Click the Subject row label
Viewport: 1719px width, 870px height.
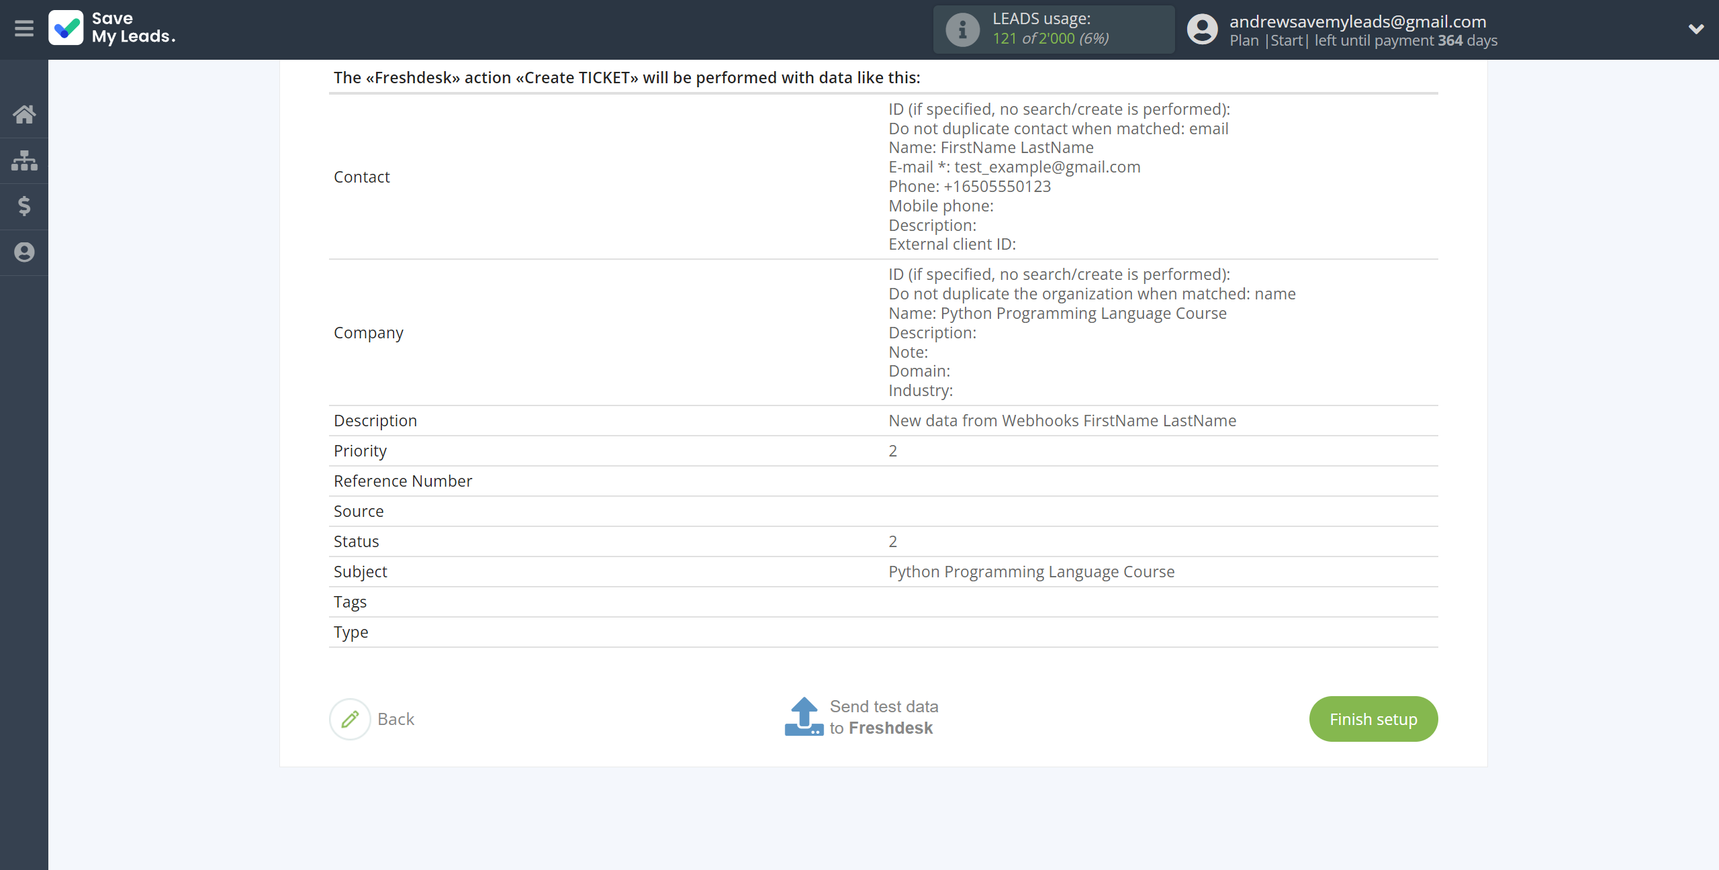(x=361, y=572)
